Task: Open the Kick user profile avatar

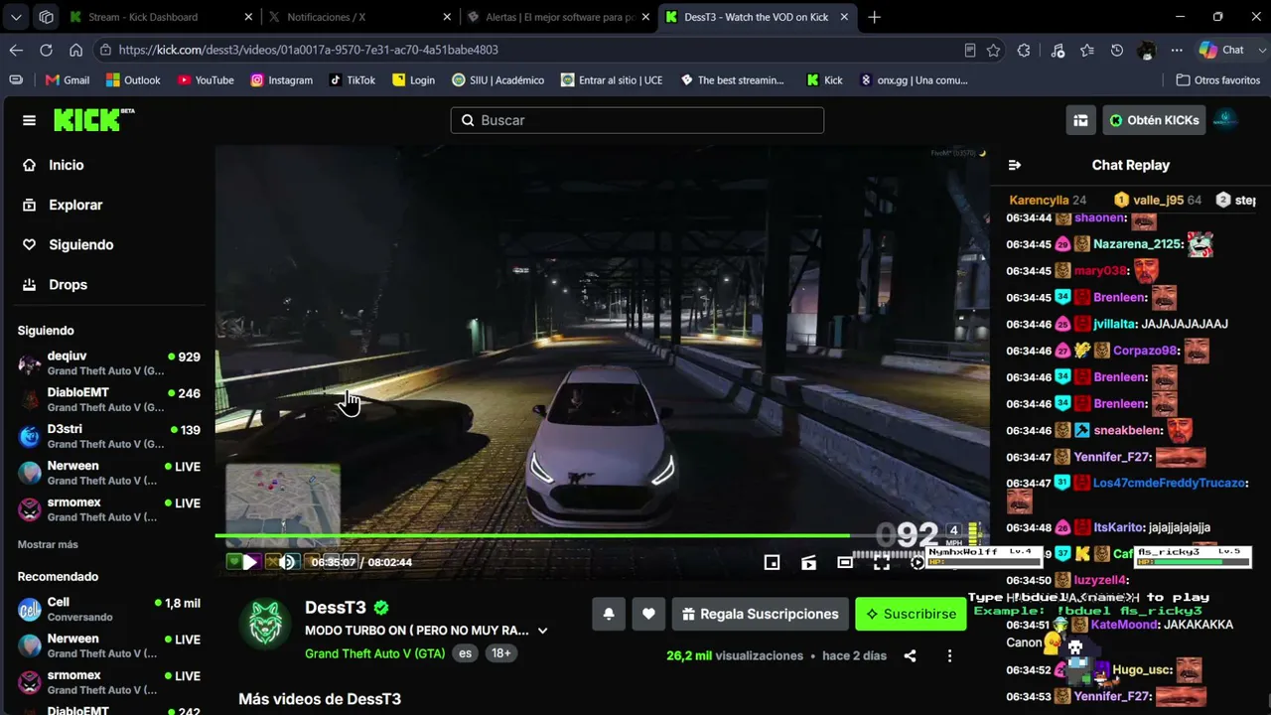Action: pos(1225,120)
